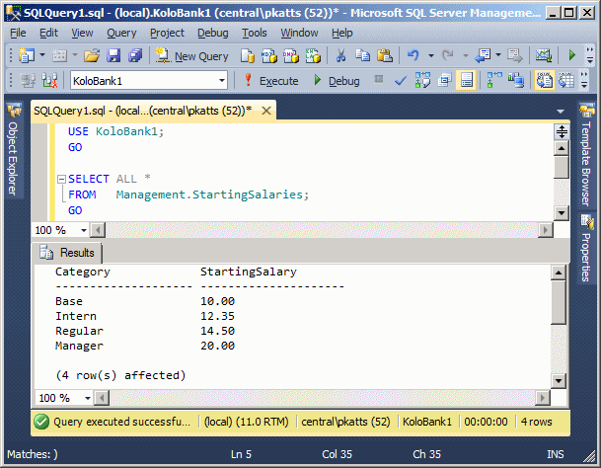Click Display Estimated Execution Plan icon

(422, 81)
